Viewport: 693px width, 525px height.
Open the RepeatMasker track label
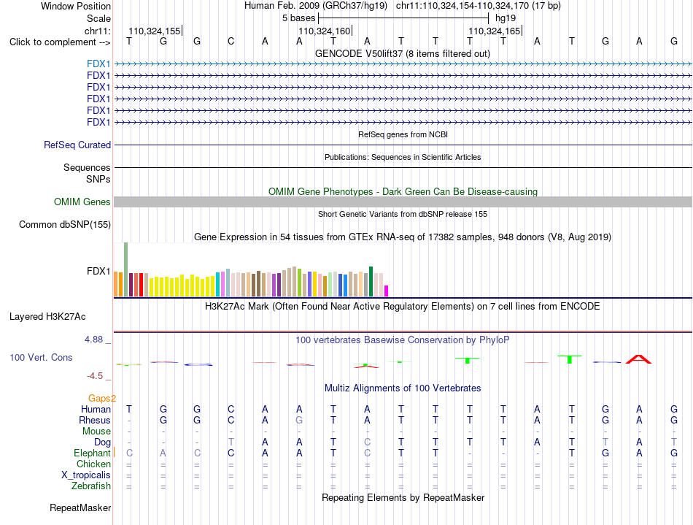click(80, 507)
